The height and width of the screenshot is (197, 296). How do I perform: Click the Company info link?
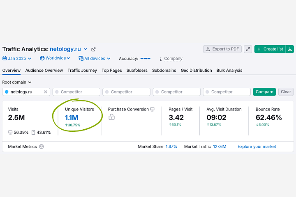[x=173, y=58]
